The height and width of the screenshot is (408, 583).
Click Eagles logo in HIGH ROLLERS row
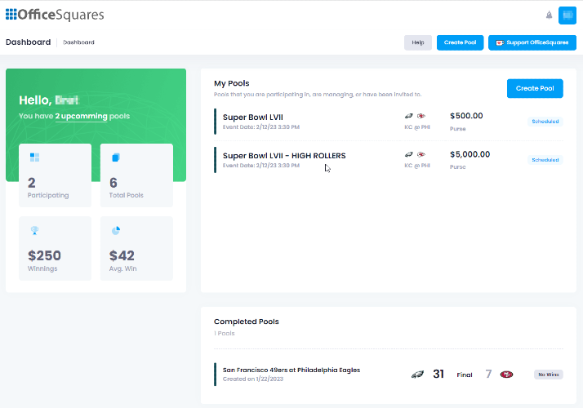(408, 154)
